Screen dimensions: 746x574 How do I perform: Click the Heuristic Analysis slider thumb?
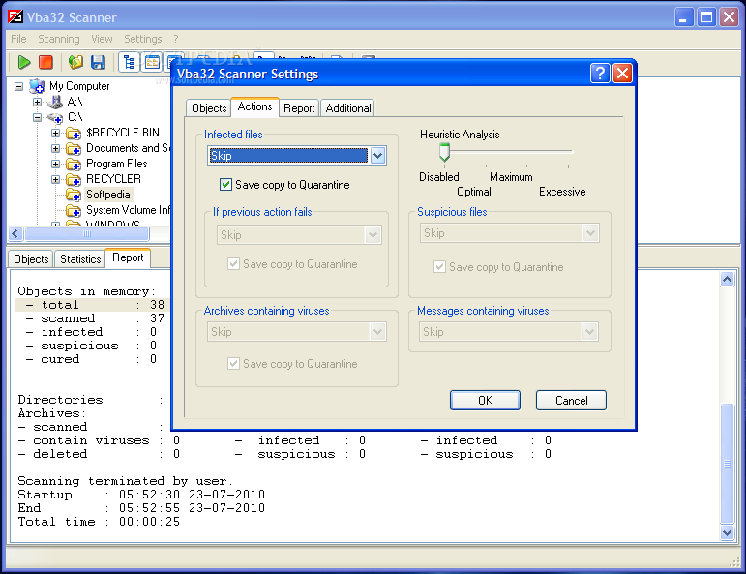pyautogui.click(x=444, y=152)
